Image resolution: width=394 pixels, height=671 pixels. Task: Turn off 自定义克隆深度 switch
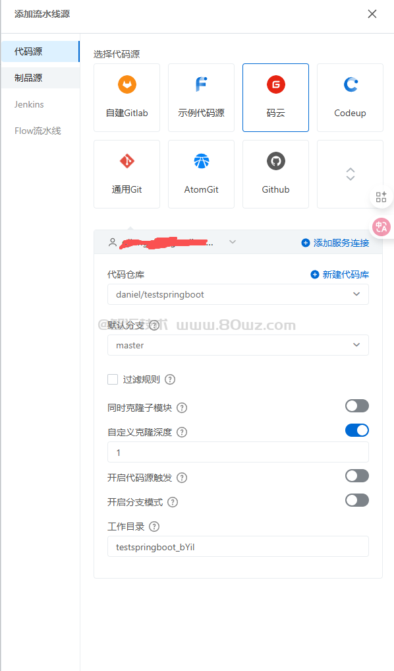[x=357, y=430]
